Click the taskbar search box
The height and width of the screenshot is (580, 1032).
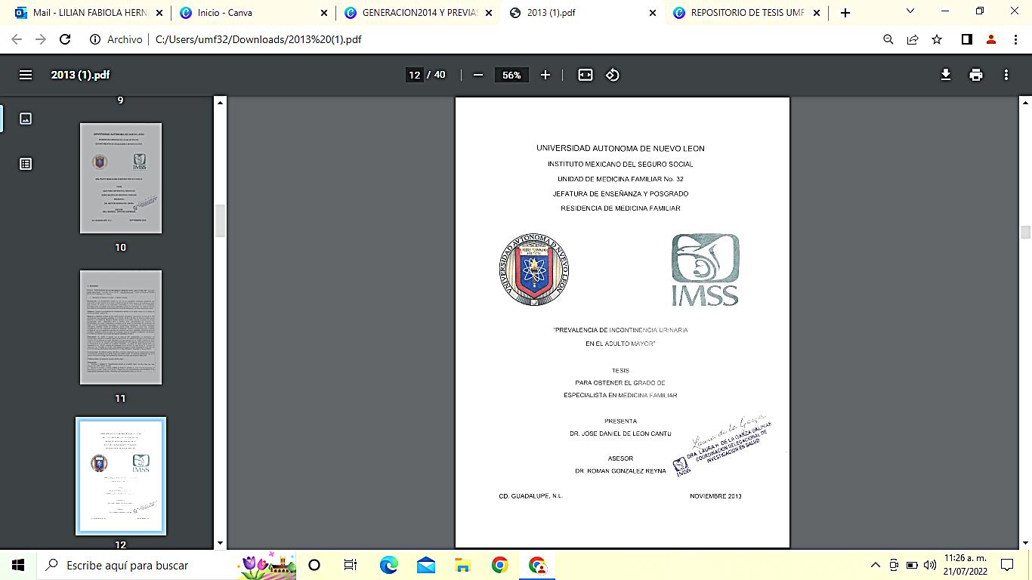click(166, 565)
